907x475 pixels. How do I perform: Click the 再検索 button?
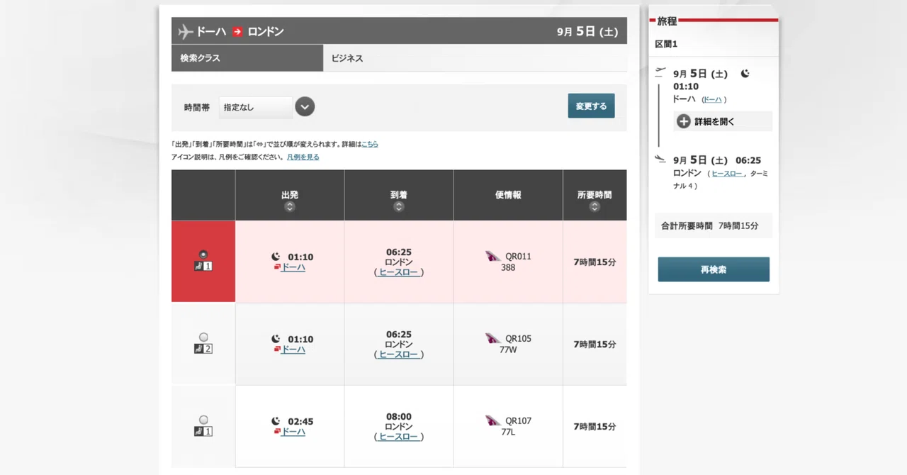click(x=714, y=269)
